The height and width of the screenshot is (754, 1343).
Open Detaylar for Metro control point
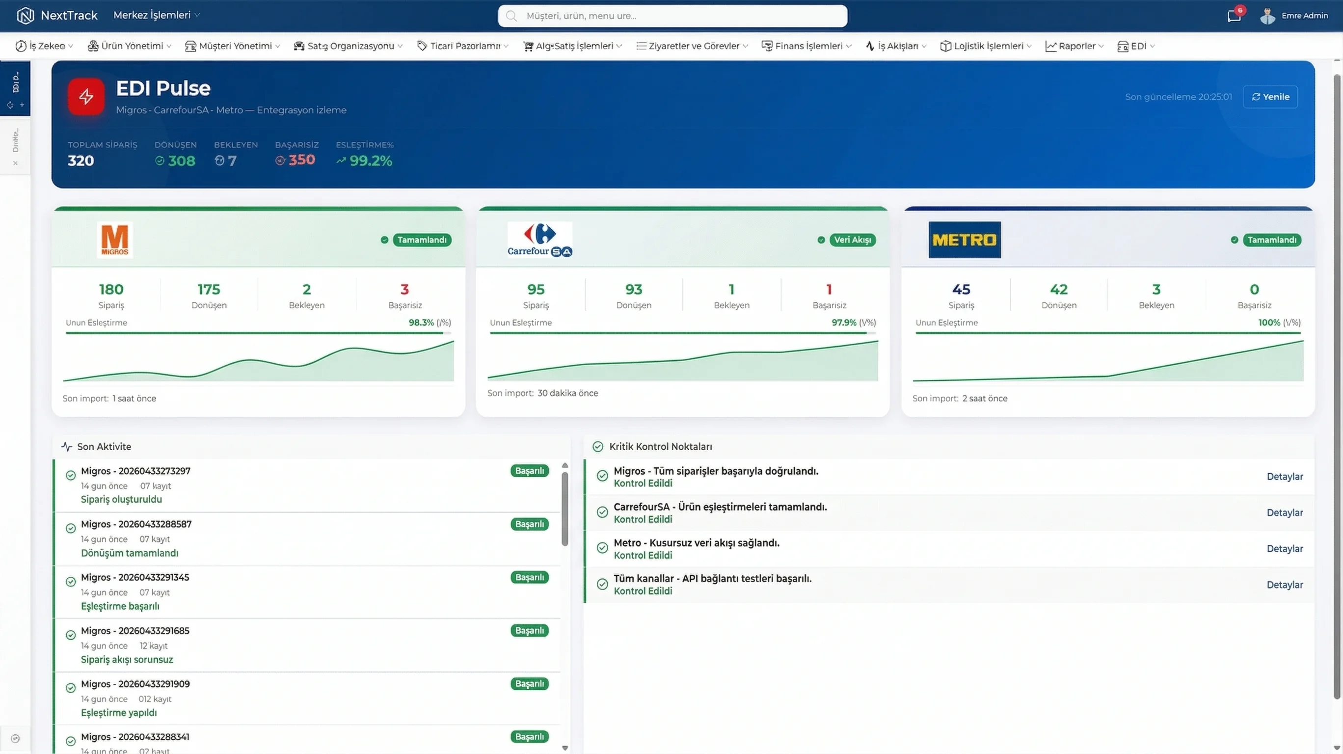(x=1285, y=548)
